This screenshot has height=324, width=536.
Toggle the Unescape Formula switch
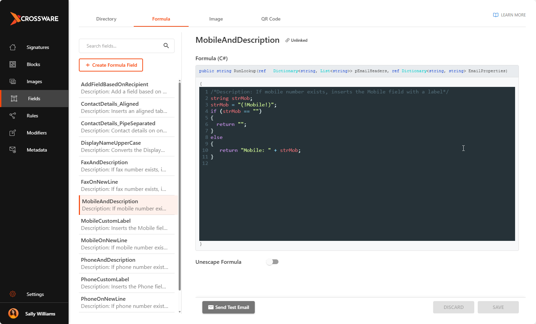pos(273,262)
